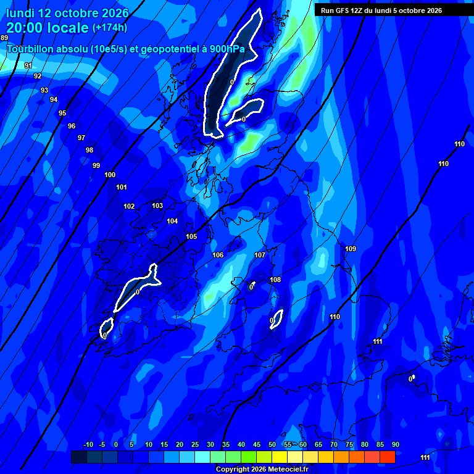Click the contour label '94'
Viewport: 474px width, 474px height.
(x=54, y=99)
